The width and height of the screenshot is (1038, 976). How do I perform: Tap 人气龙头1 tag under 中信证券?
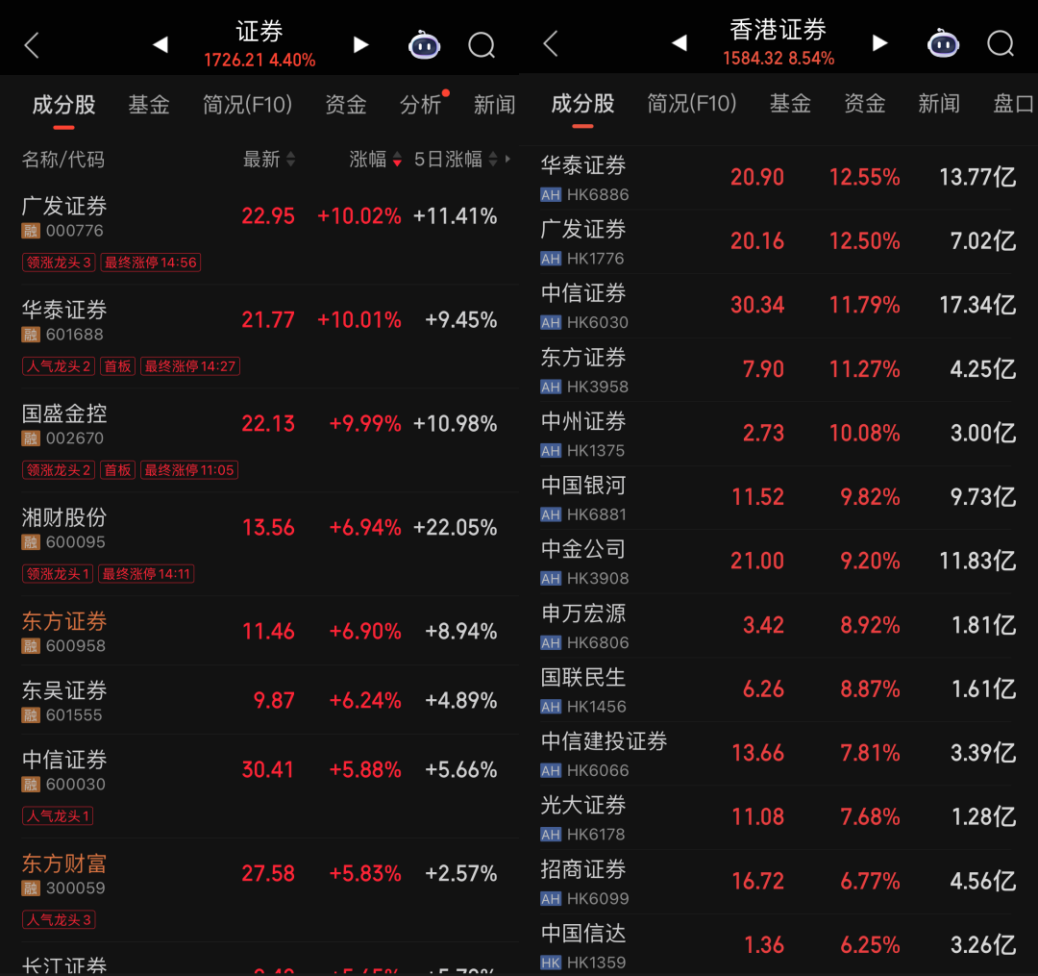click(x=59, y=816)
